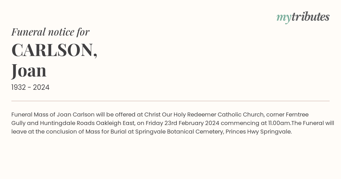Viewport: 341px width, 179px height.
Task: Click the green 'my' in the logo
Action: [x=284, y=18]
